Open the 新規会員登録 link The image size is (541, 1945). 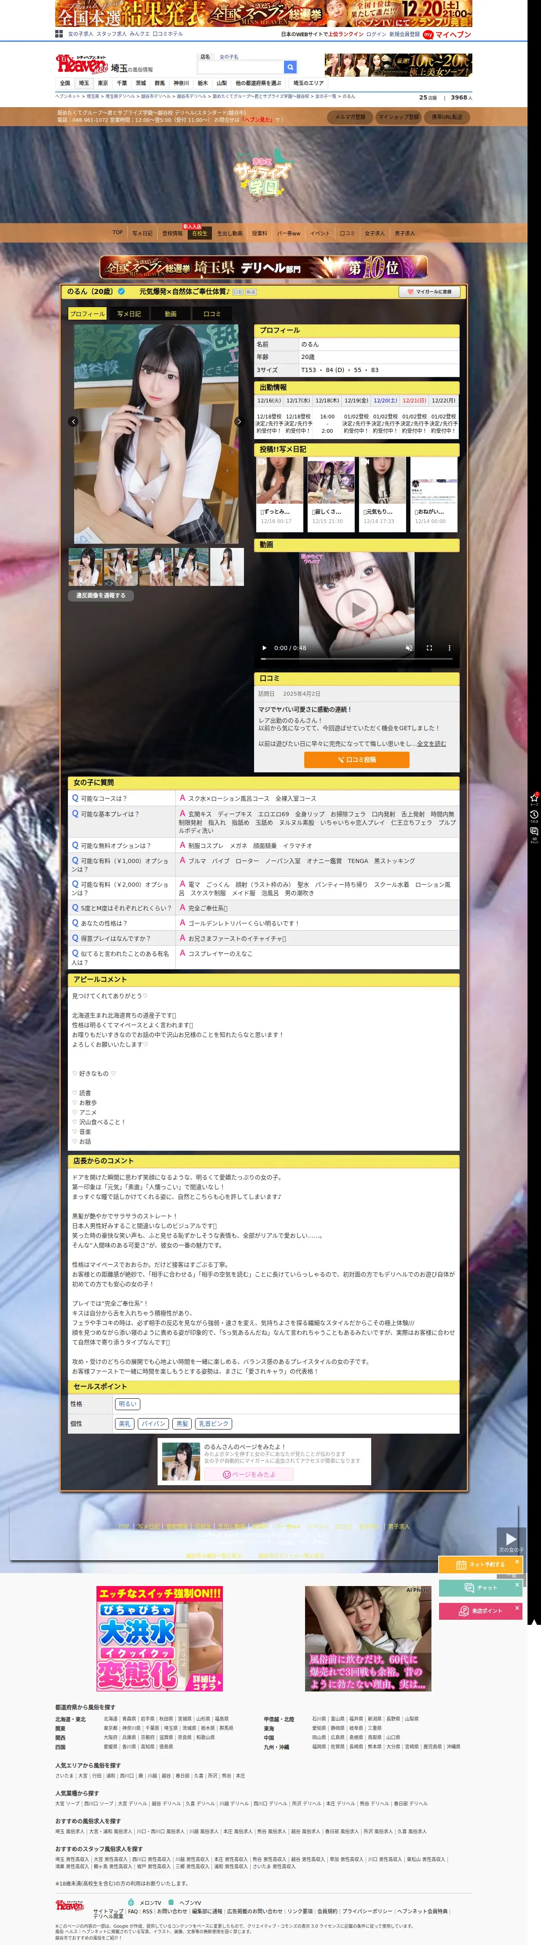[404, 34]
